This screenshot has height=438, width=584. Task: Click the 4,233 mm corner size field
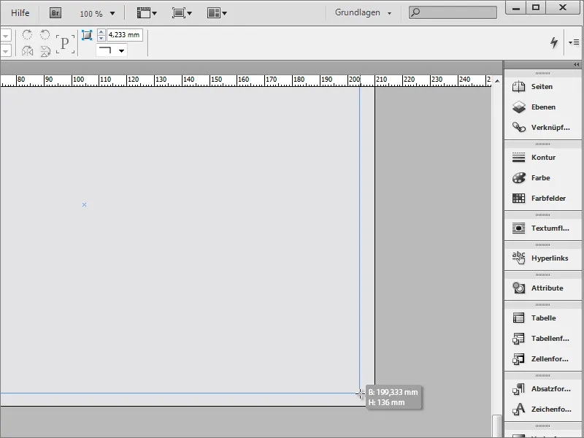pyautogui.click(x=125, y=35)
